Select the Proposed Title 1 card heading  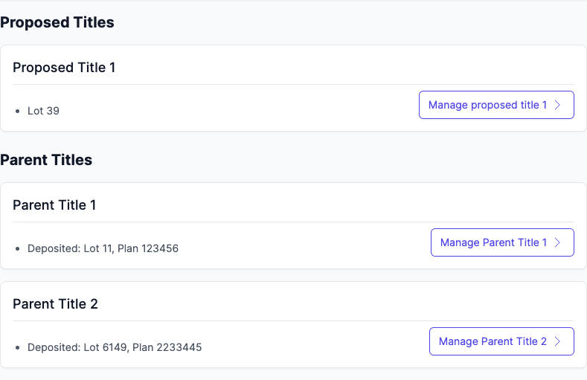[64, 68]
